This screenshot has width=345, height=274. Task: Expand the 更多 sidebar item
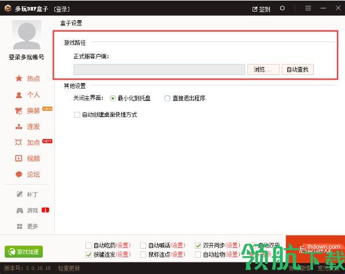pyautogui.click(x=27, y=226)
